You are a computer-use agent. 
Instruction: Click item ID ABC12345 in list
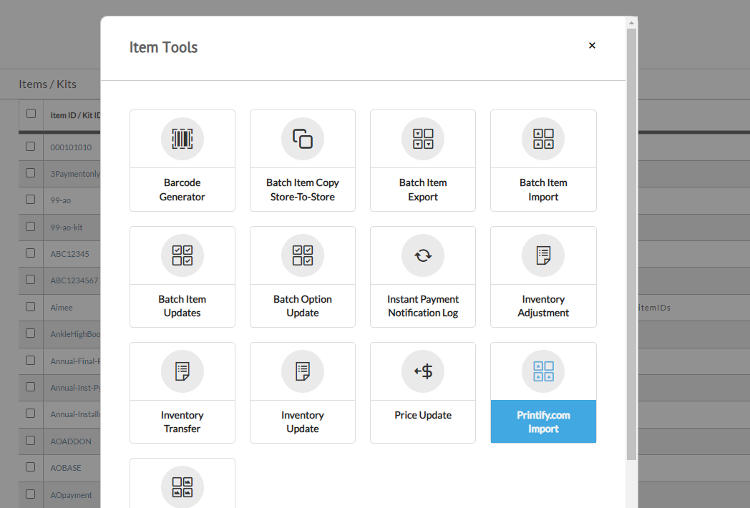click(70, 254)
